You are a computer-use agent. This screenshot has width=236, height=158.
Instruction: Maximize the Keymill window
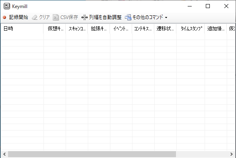(x=208, y=6)
